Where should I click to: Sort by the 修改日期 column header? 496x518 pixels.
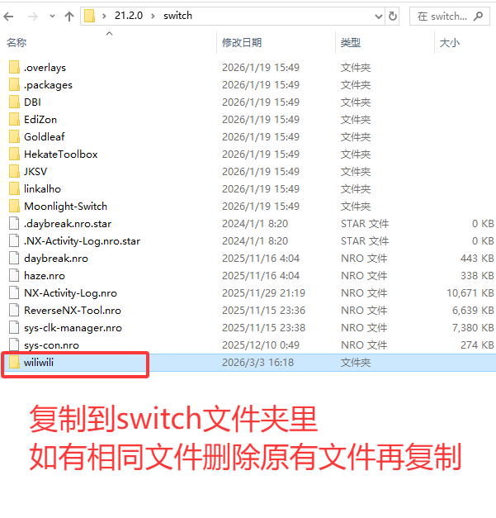[242, 43]
